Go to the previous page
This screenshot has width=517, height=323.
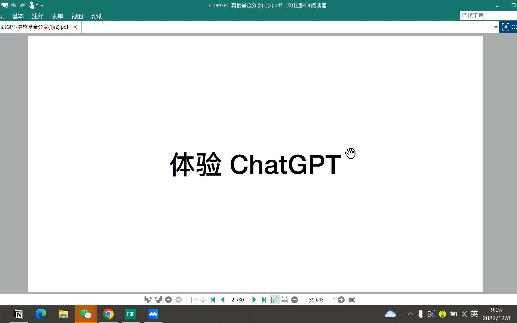click(x=223, y=300)
